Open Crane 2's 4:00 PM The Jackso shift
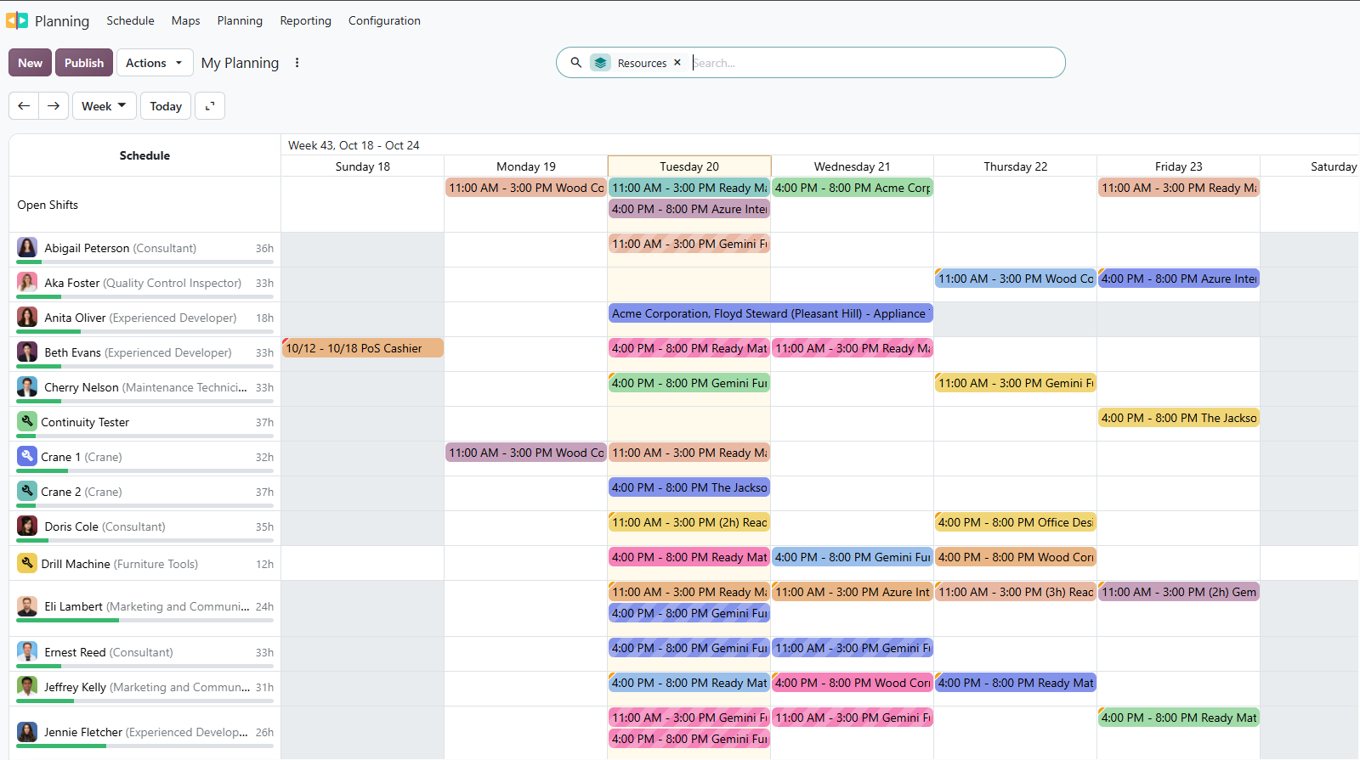Viewport: 1360px width, 760px height. pos(689,487)
